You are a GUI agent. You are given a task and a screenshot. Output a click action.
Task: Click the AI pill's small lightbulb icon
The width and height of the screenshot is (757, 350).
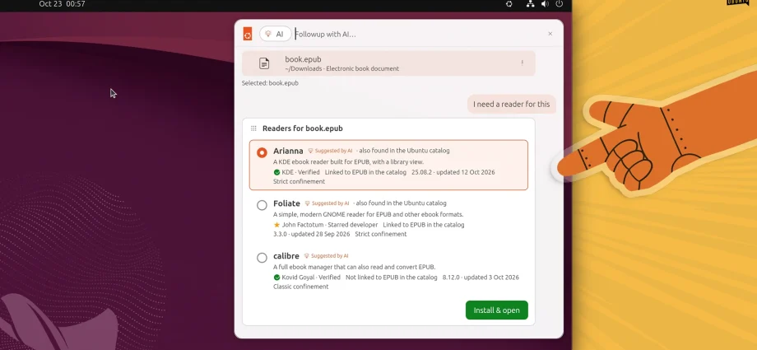coord(268,35)
